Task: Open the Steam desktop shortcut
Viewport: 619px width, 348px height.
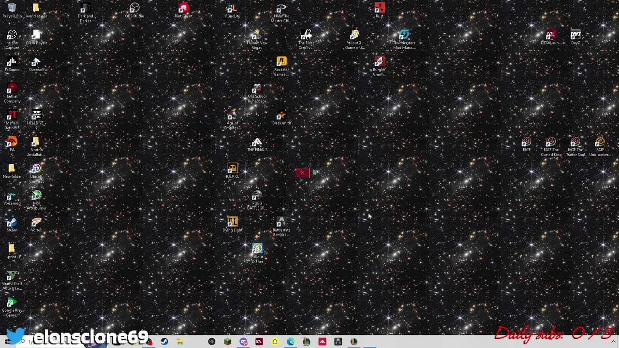Action: point(12,224)
